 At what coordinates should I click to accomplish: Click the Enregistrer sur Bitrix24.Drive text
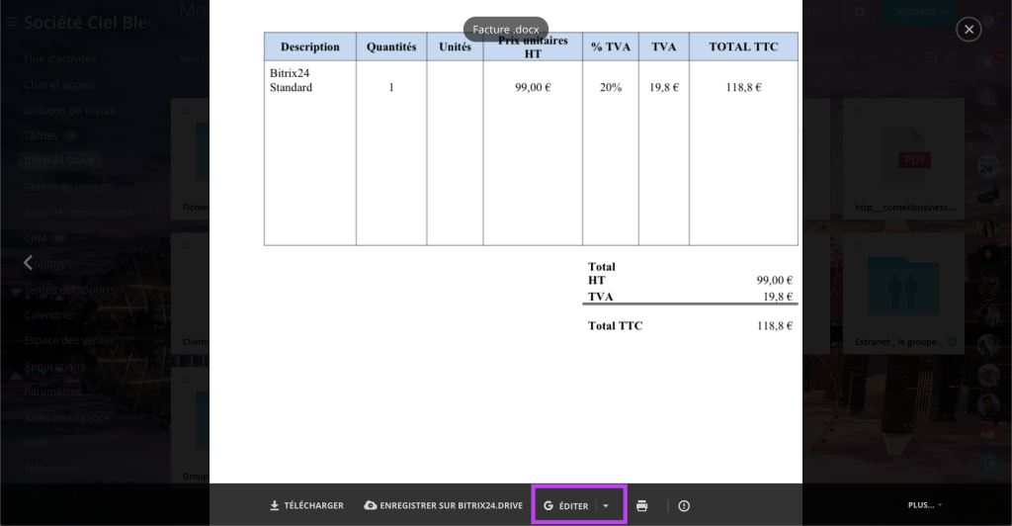coord(451,506)
